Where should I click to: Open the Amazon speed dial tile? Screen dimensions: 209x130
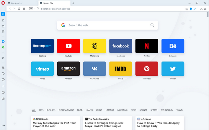[69, 69]
